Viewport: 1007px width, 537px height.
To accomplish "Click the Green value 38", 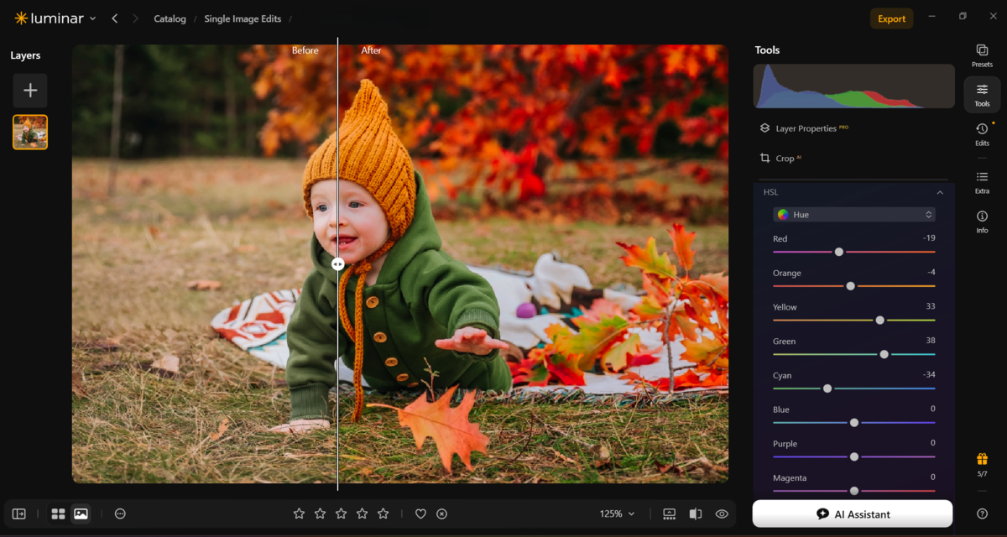I will point(931,341).
